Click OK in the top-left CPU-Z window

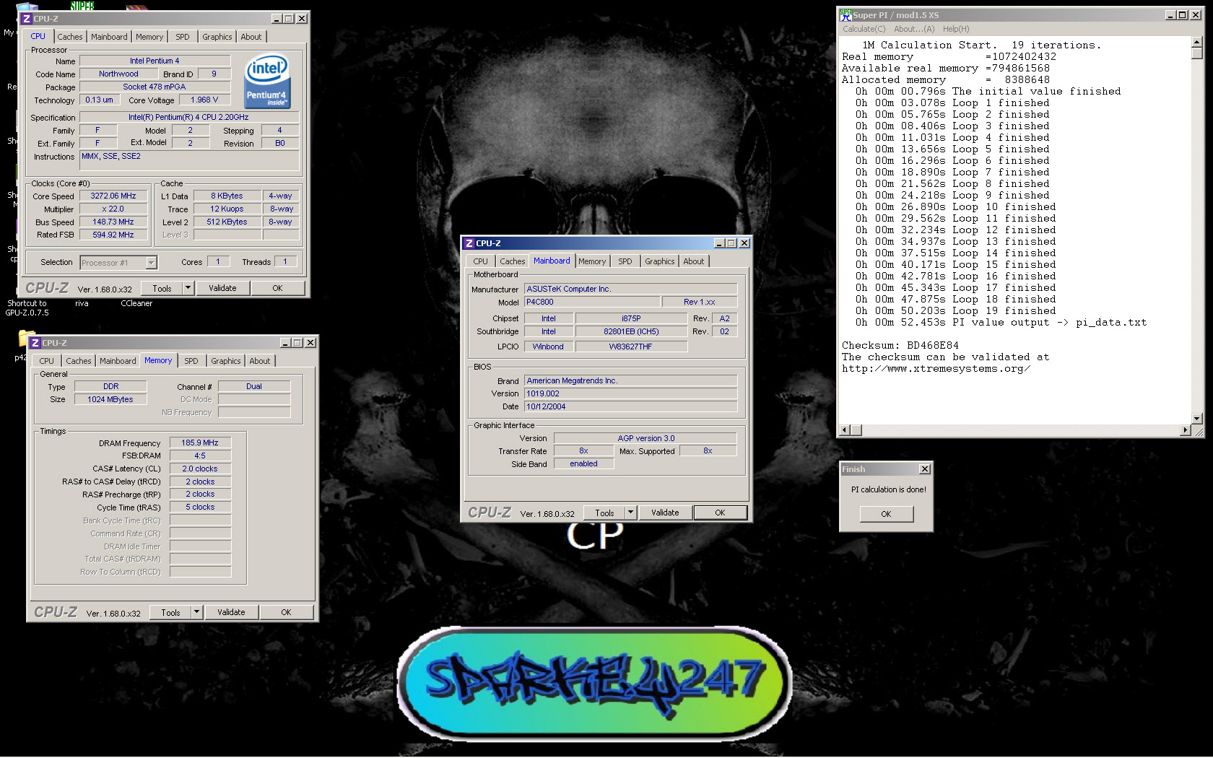tap(277, 288)
